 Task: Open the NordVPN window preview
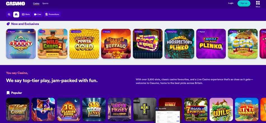point(168,115)
